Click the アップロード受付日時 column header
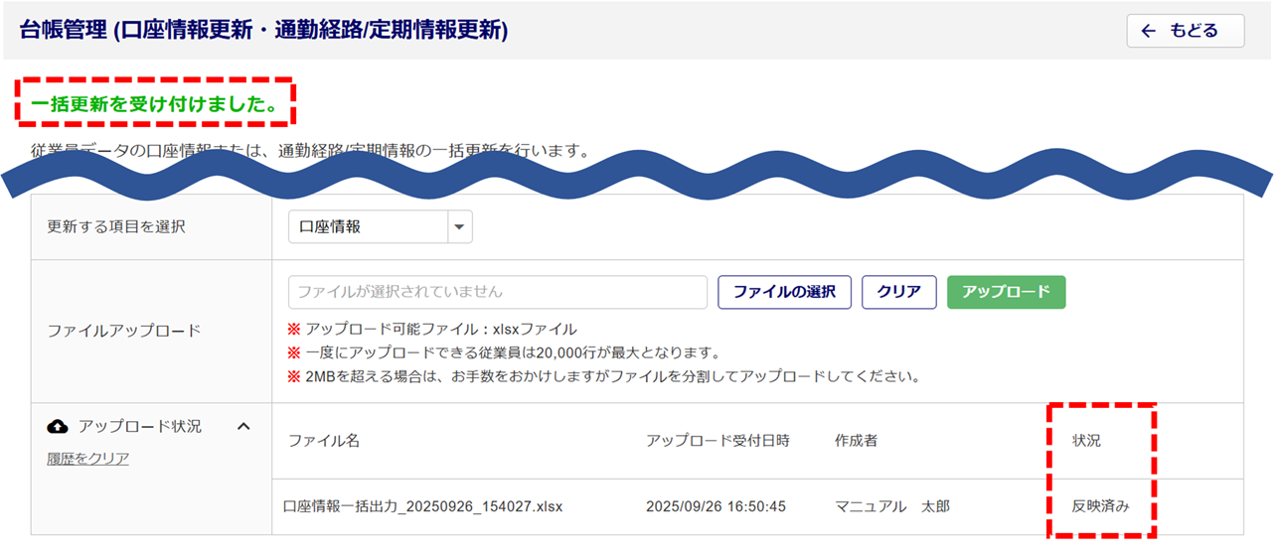1274x554 pixels. pos(717,441)
